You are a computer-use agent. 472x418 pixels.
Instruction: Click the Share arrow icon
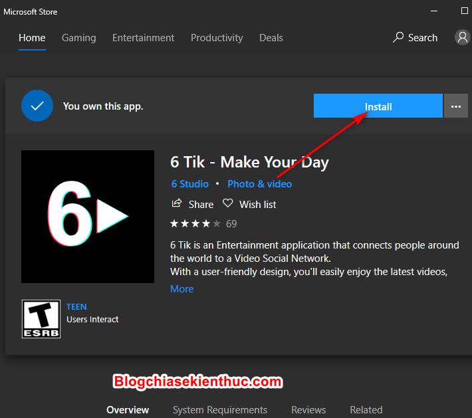pos(177,203)
